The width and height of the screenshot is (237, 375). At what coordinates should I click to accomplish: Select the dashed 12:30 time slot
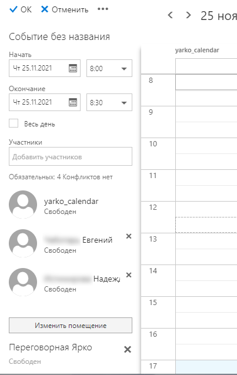pos(206,225)
